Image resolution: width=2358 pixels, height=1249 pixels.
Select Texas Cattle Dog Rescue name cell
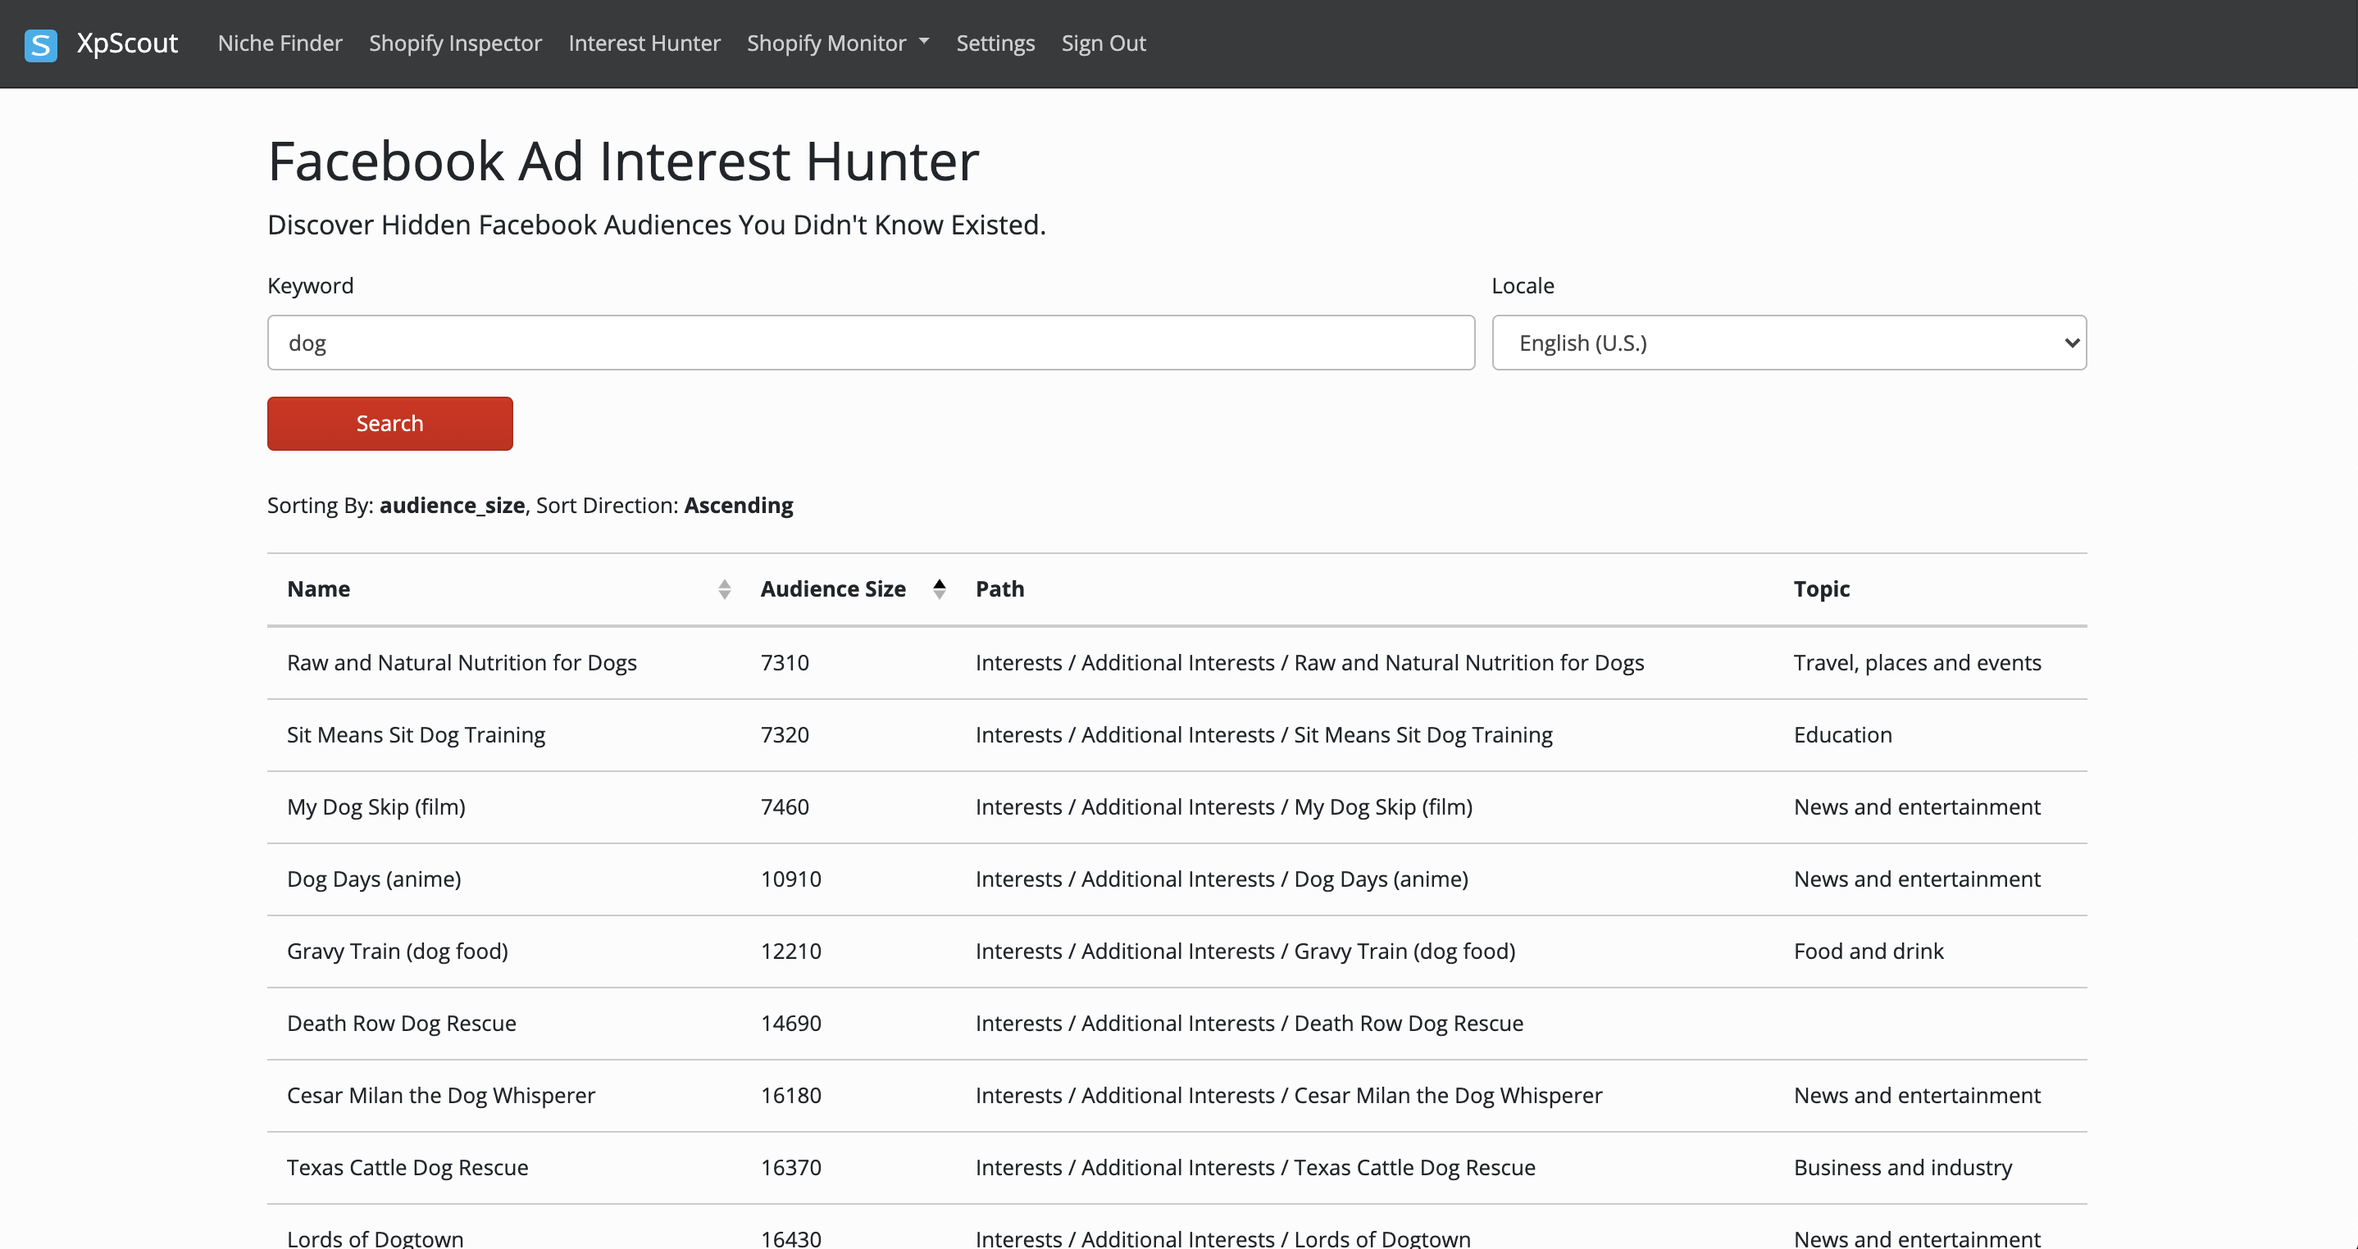(407, 1168)
